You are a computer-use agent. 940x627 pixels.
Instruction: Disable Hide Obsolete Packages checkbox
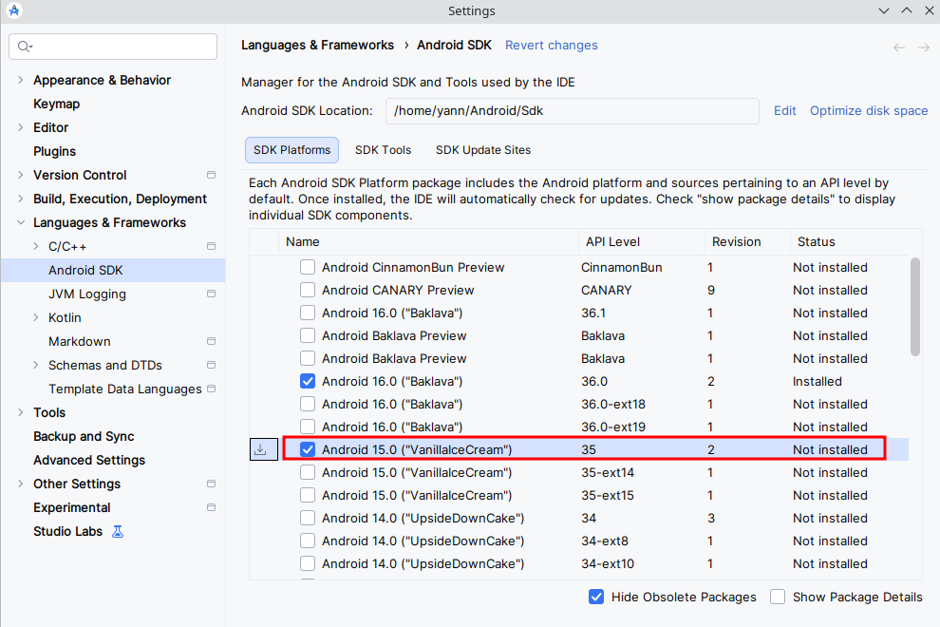pyautogui.click(x=596, y=597)
